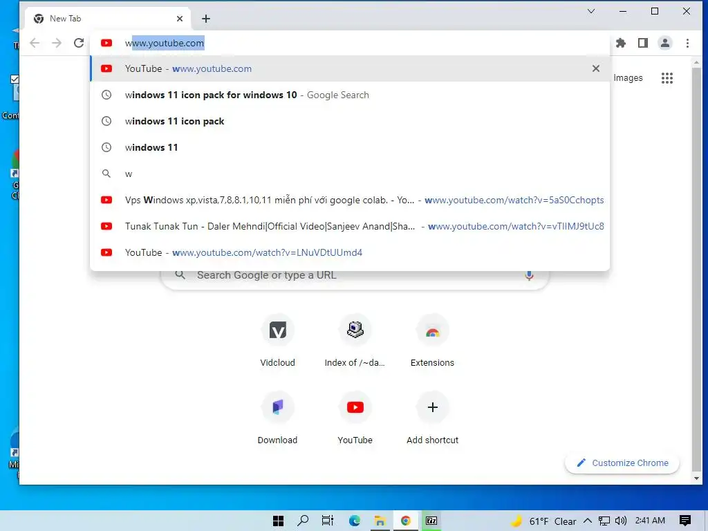This screenshot has height=531, width=708.
Task: Open the volume speaker icon
Action: (x=622, y=521)
